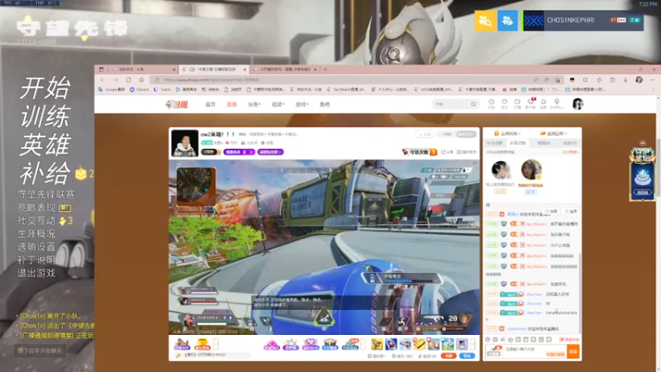Open the user avatar in Douyu header
Screen dimensions: 661x372
pyautogui.click(x=578, y=104)
